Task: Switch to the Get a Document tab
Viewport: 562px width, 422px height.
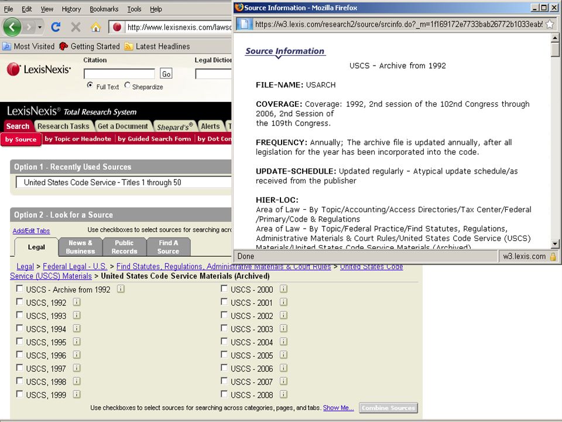Action: coord(123,127)
